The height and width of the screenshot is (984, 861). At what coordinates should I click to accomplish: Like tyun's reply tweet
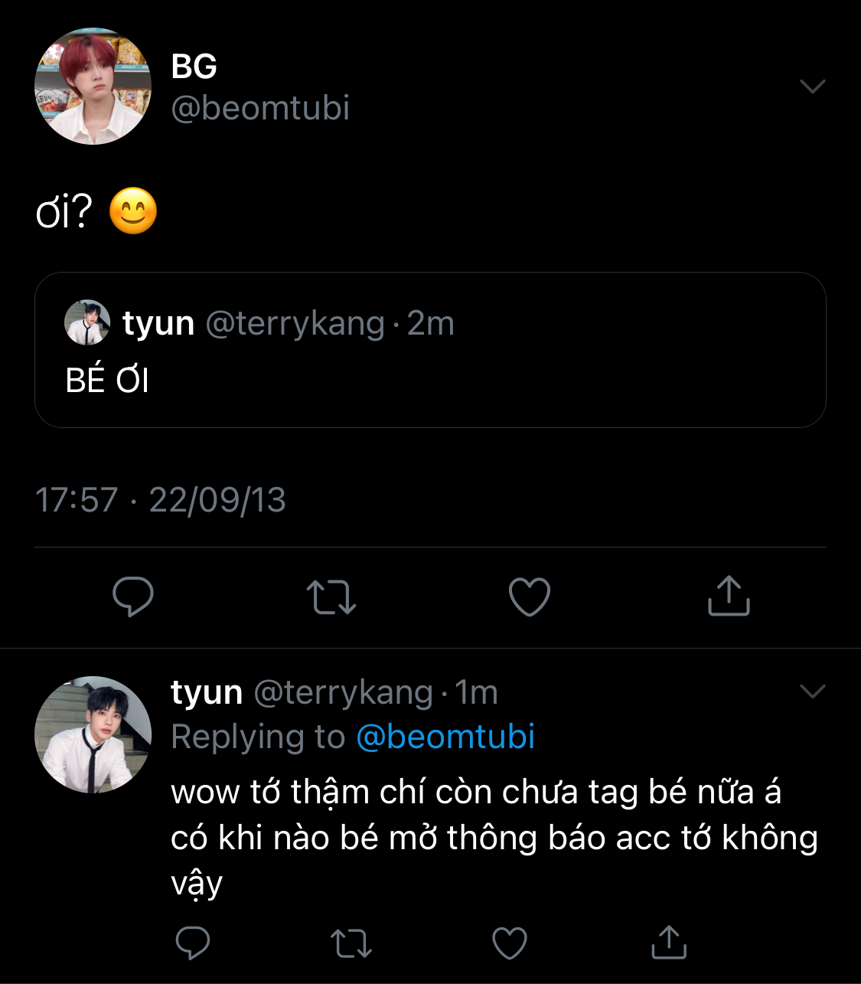click(510, 943)
